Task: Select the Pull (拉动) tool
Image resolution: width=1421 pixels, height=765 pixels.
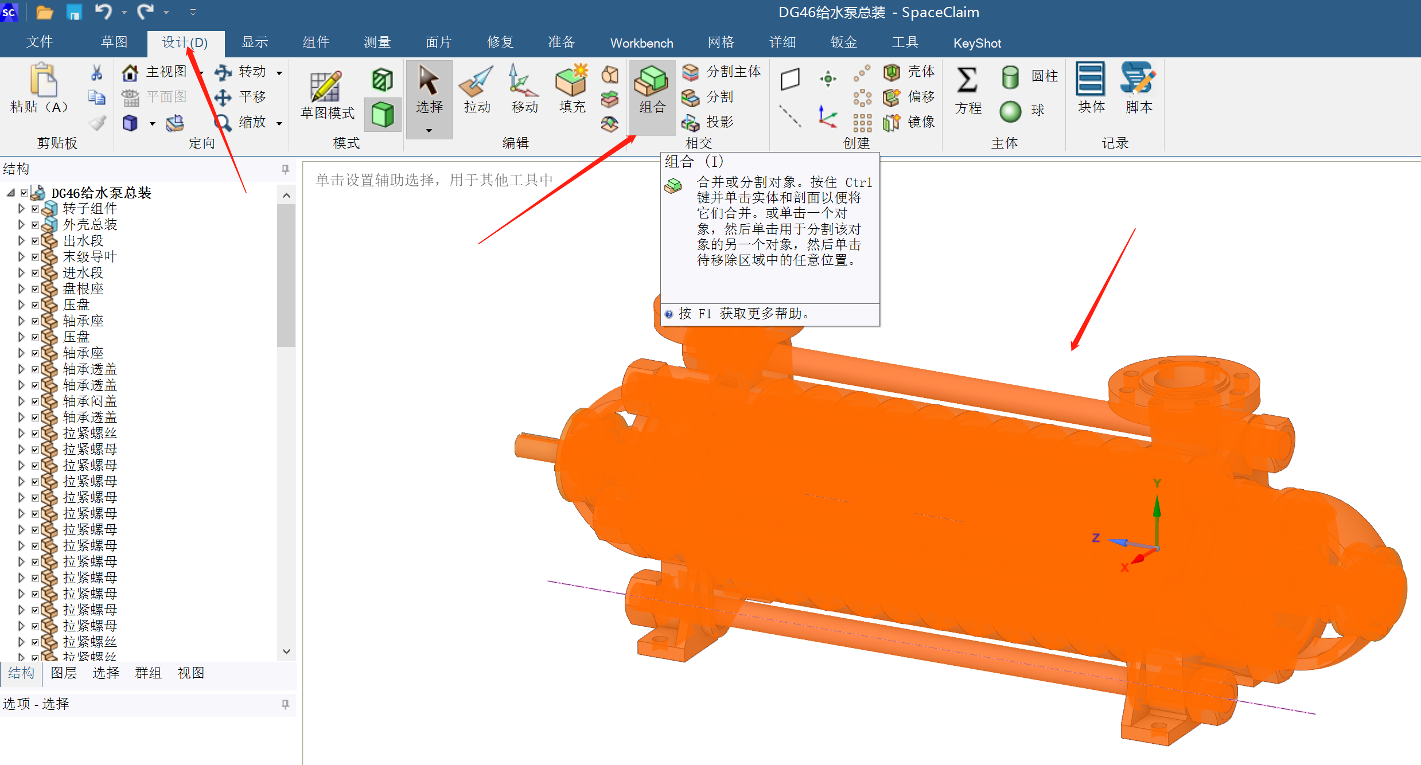Action: click(476, 89)
